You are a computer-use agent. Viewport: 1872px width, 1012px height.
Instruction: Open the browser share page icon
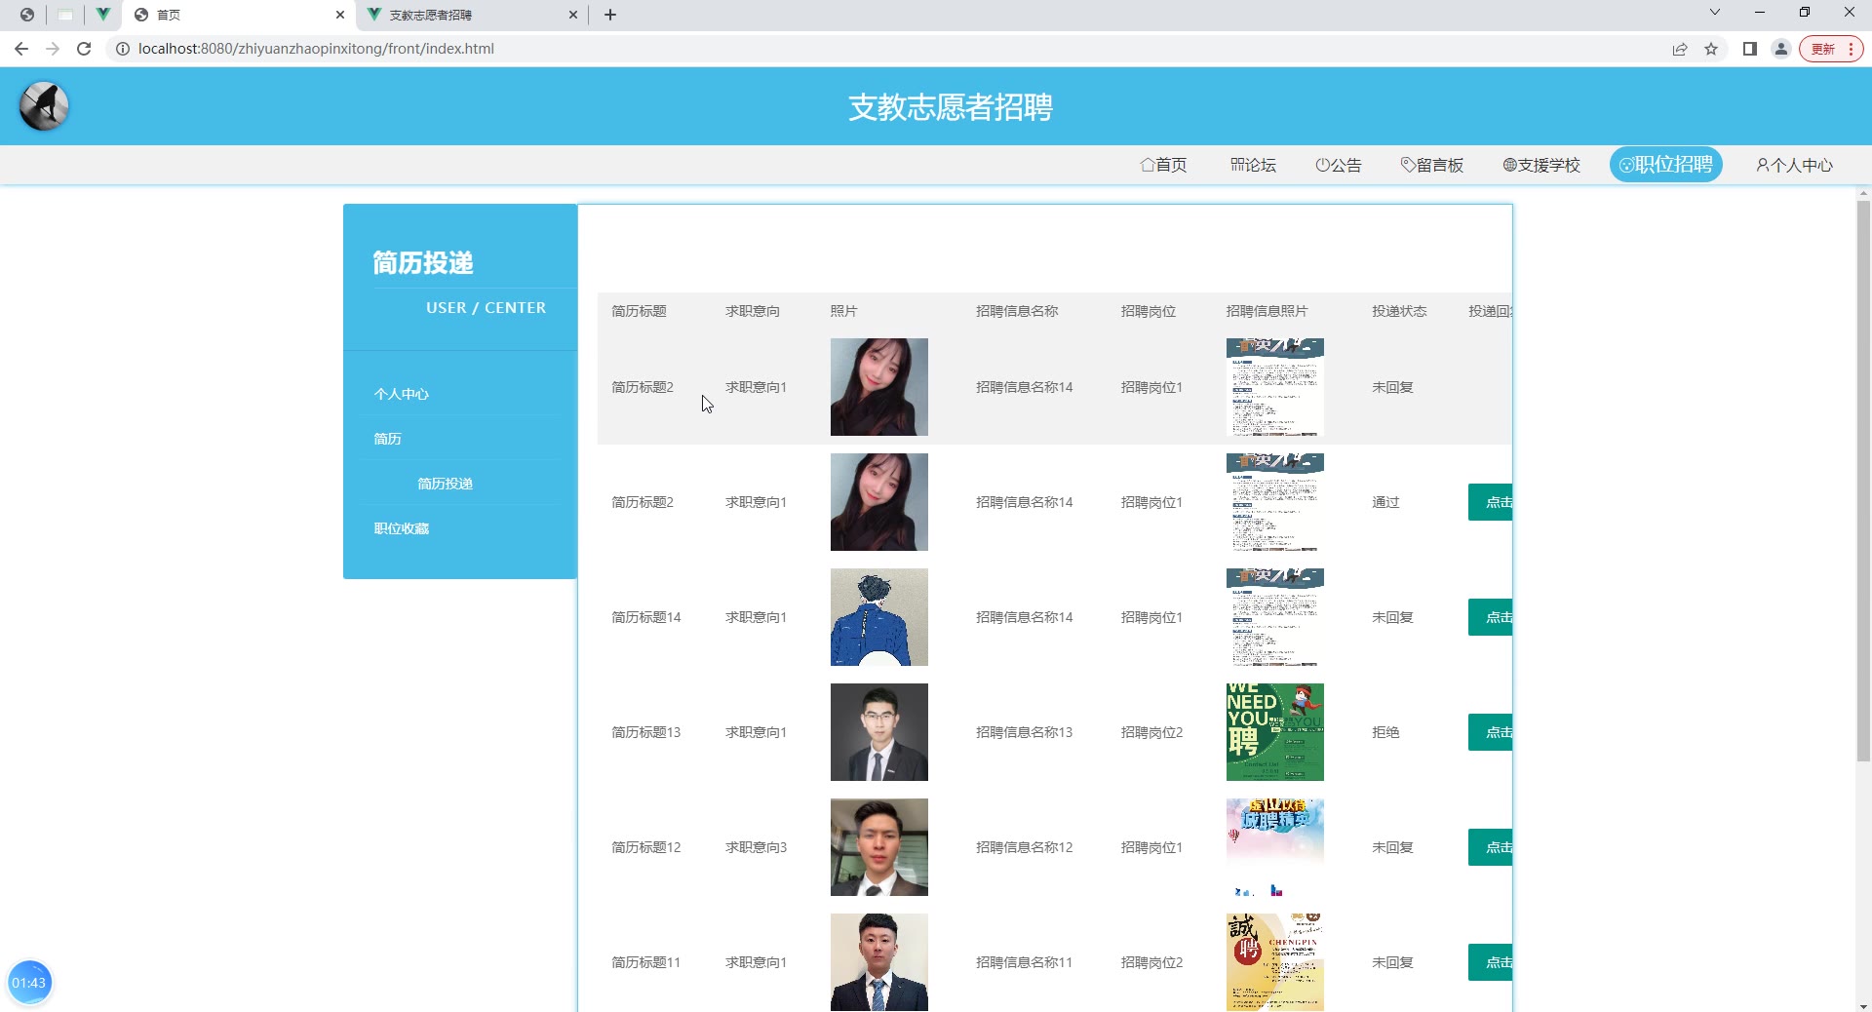point(1680,49)
